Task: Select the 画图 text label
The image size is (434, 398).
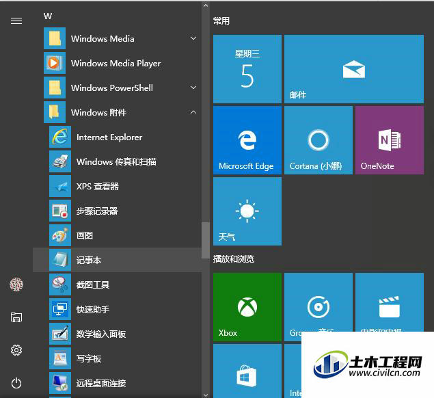Action: pyautogui.click(x=85, y=236)
